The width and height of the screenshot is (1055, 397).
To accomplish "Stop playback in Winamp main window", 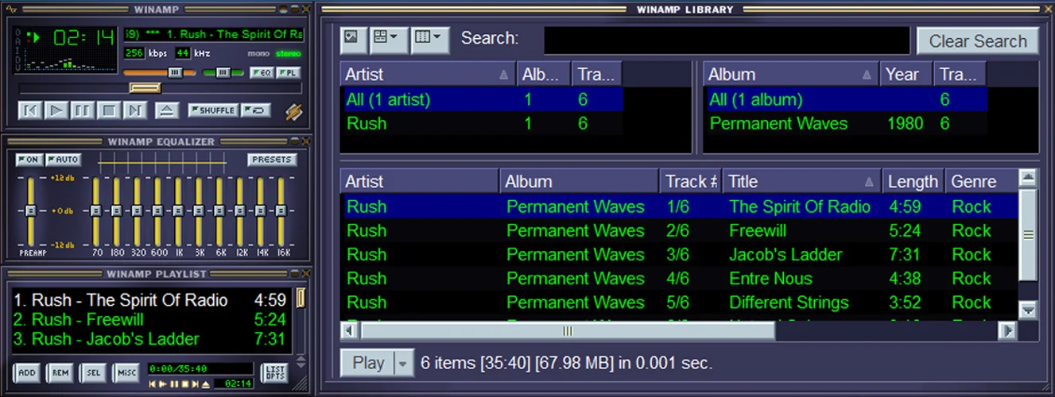I will point(109,110).
